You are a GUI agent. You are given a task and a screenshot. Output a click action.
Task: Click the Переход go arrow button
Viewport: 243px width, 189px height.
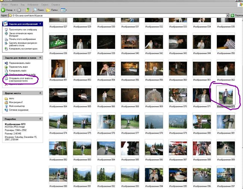[x=232, y=15]
